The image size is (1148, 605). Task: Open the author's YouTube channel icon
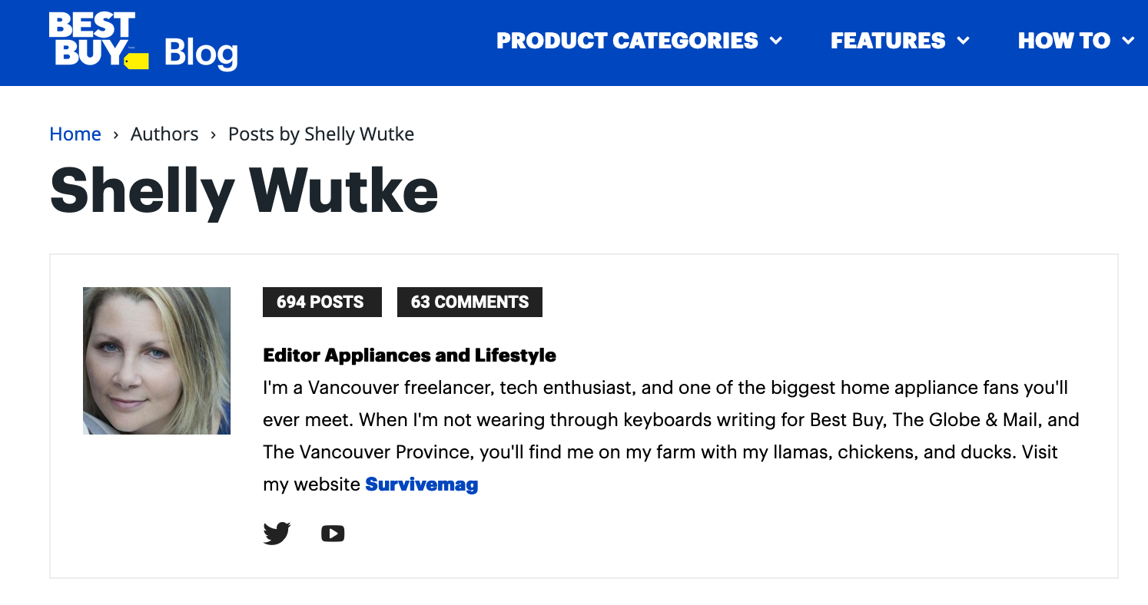pos(333,533)
